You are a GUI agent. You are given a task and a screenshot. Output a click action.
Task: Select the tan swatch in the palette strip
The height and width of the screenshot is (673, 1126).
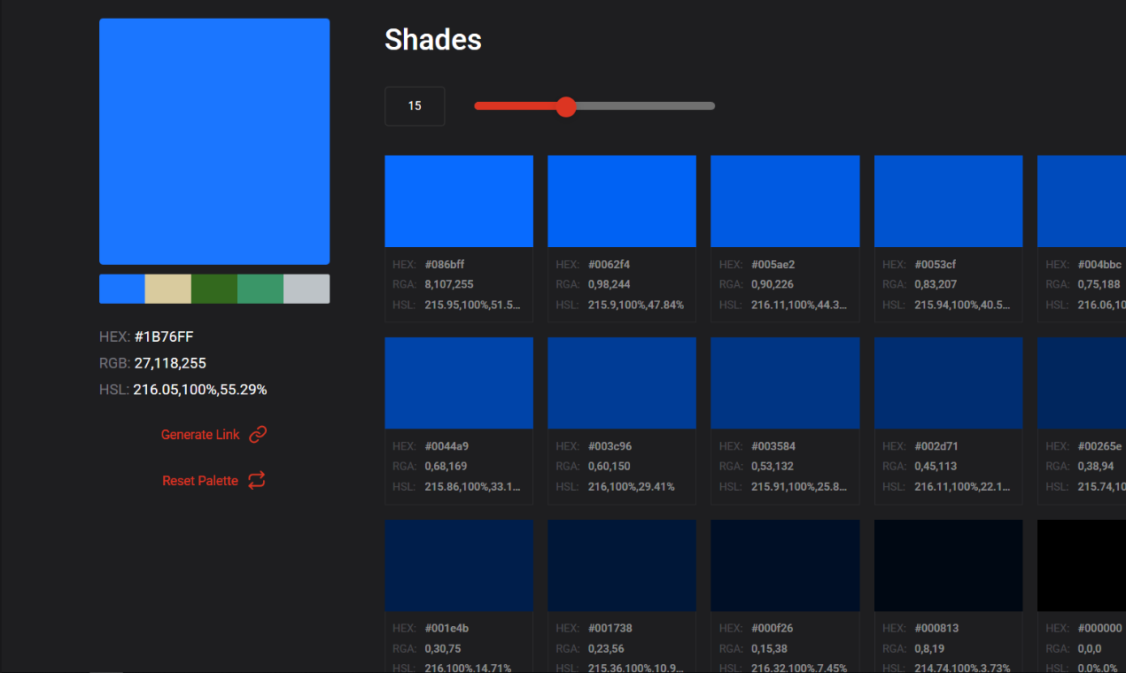(167, 289)
